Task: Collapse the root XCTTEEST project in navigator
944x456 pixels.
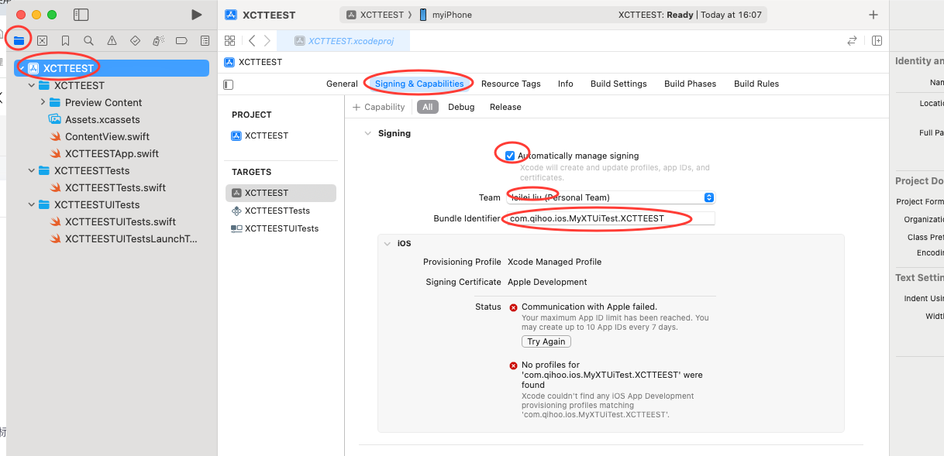Action: (x=21, y=68)
